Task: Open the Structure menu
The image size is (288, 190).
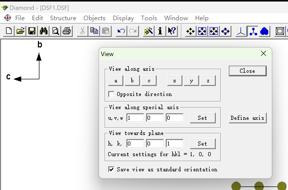Action: (63, 18)
